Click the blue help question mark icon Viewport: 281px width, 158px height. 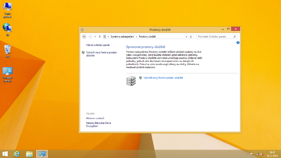238,42
